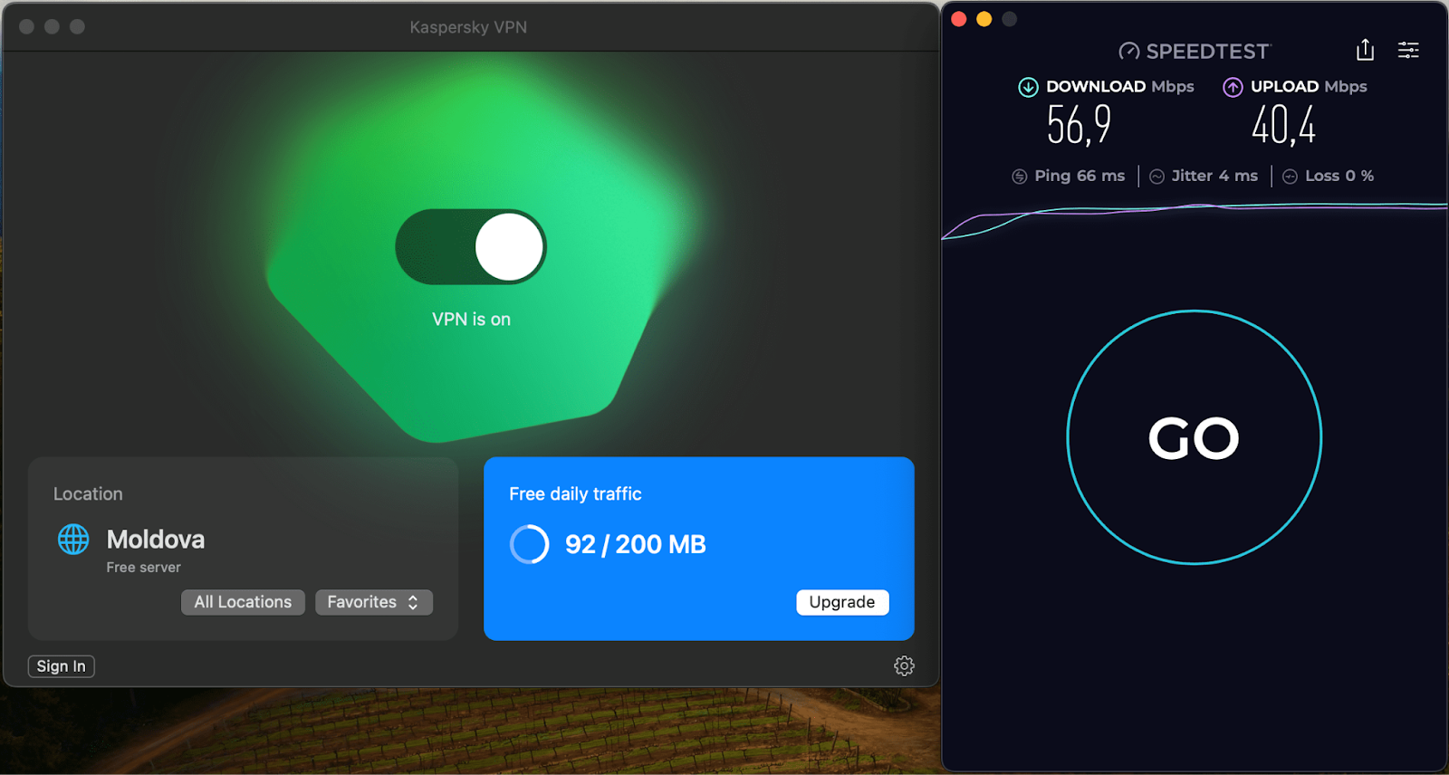The height and width of the screenshot is (775, 1449).
Task: Select the Moldova location name
Action: pos(156,540)
